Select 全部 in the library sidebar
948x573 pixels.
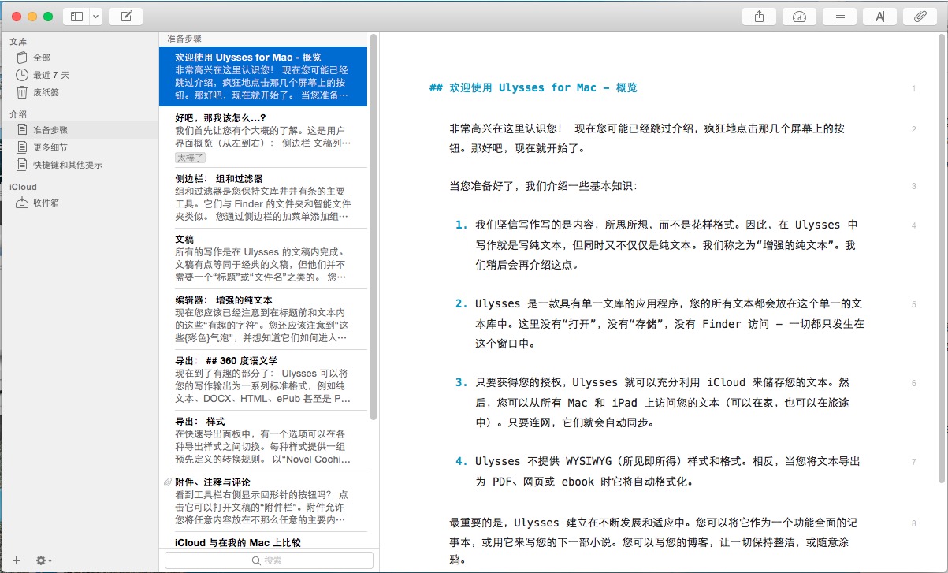pyautogui.click(x=41, y=58)
